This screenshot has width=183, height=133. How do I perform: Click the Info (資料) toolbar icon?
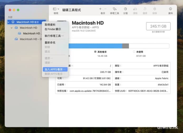click(x=170, y=9)
